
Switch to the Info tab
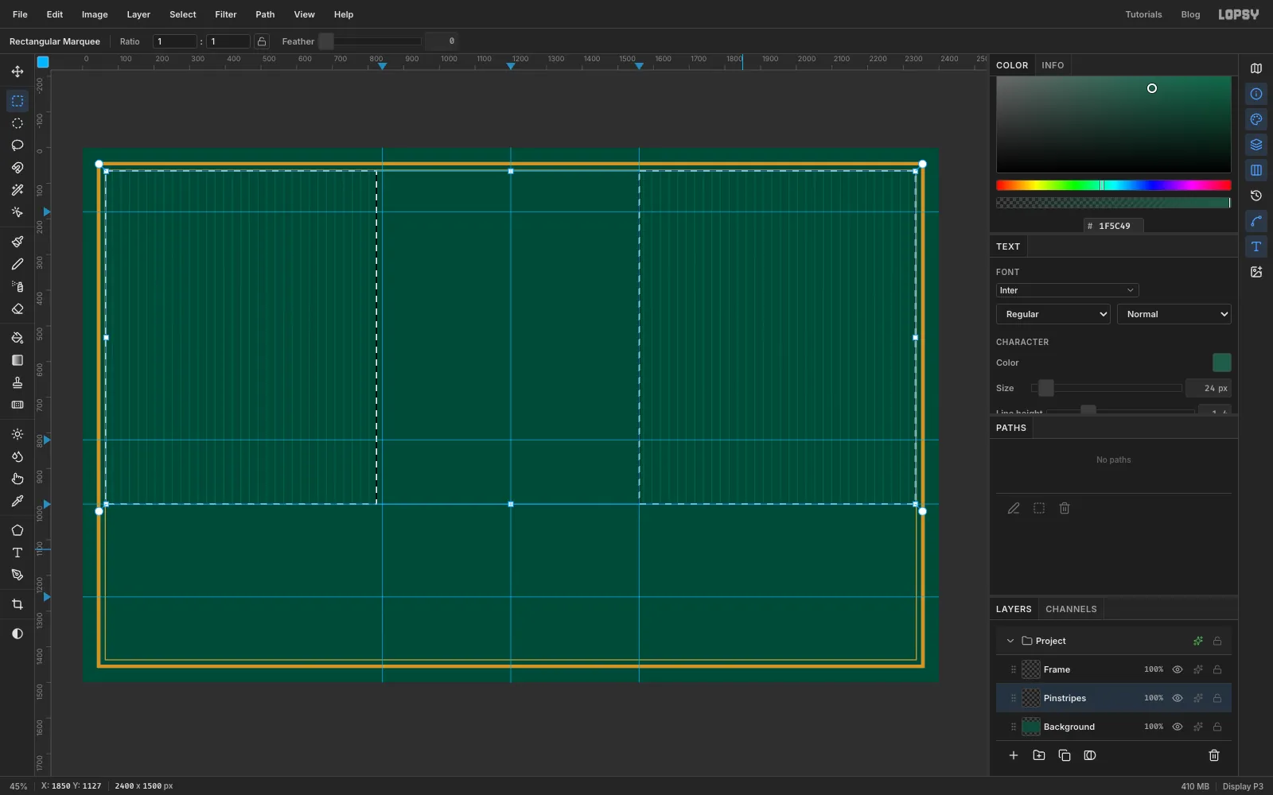1053,65
